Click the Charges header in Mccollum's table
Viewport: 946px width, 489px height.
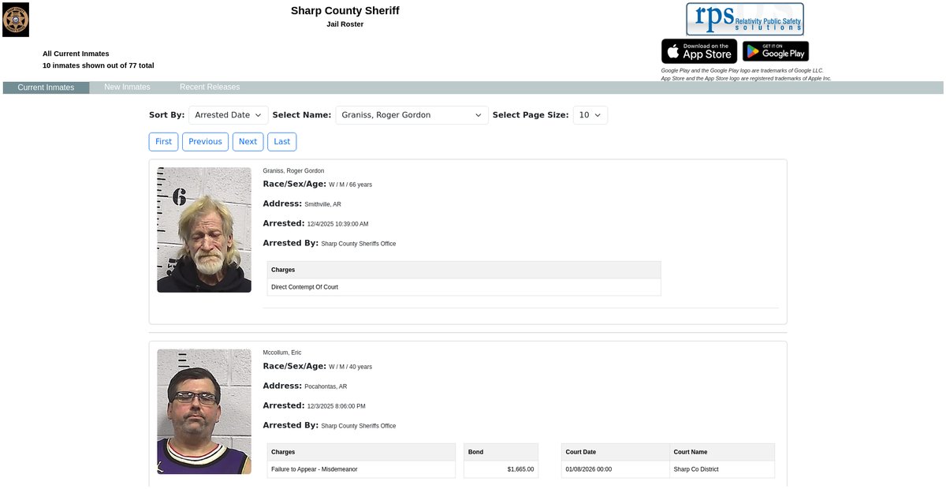click(361, 452)
